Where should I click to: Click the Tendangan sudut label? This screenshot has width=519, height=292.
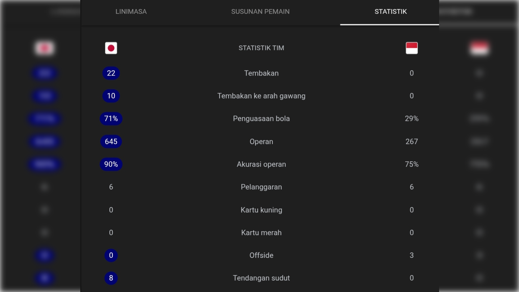tap(261, 278)
